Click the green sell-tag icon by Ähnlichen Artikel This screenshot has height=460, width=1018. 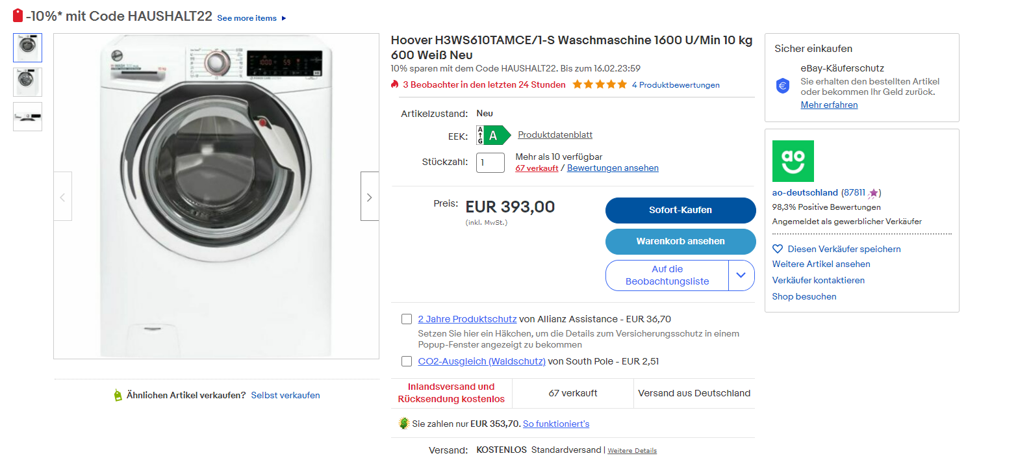coord(118,395)
